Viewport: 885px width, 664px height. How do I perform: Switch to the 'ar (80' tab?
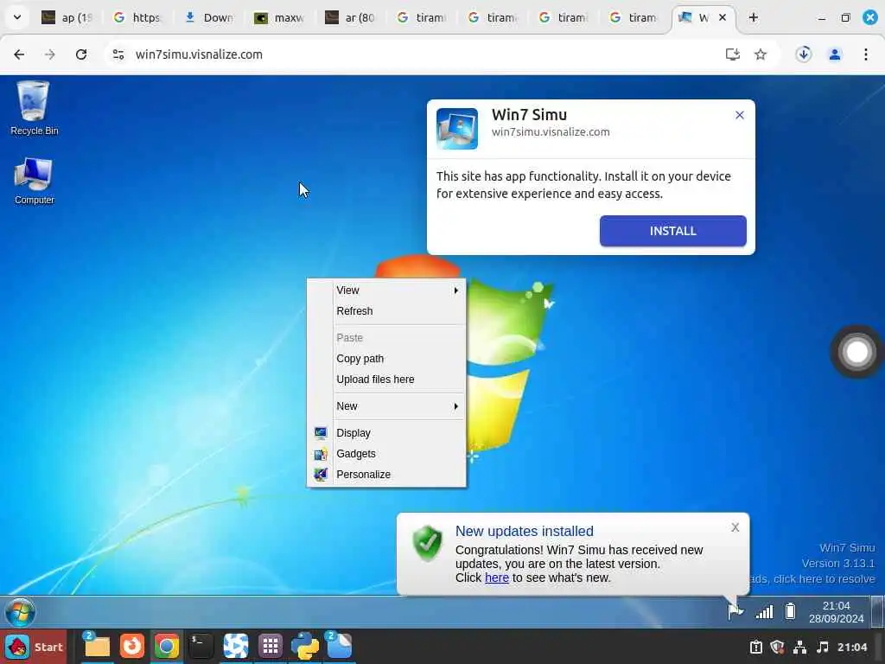point(352,17)
